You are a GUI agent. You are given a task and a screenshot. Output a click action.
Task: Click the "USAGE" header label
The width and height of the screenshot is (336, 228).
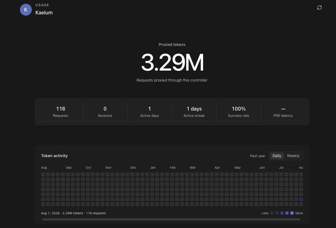click(42, 5)
